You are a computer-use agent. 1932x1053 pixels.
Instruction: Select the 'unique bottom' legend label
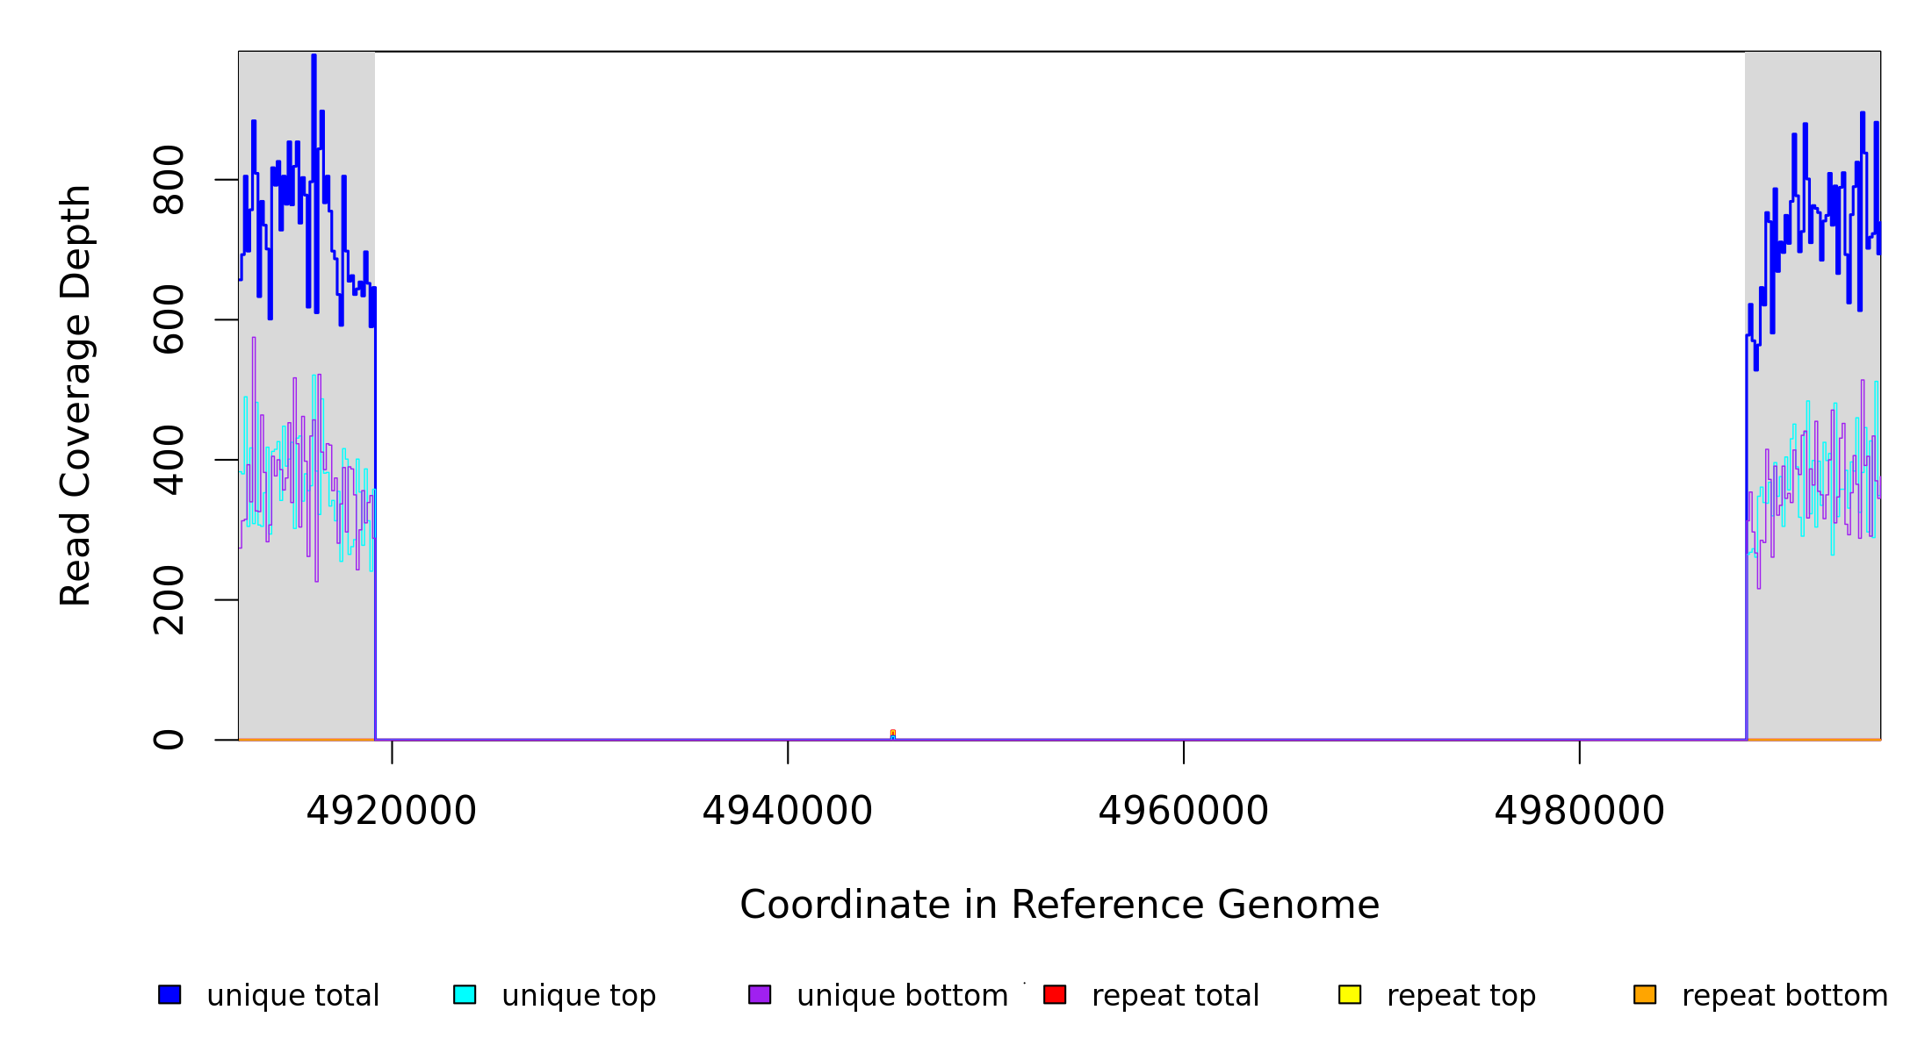(x=902, y=996)
